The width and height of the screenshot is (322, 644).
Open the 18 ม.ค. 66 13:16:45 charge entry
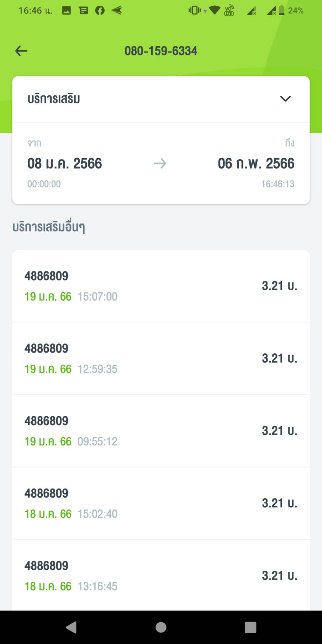coord(161,575)
